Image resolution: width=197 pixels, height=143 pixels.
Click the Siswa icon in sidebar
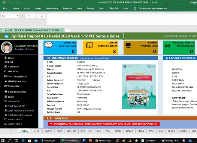[6, 58]
